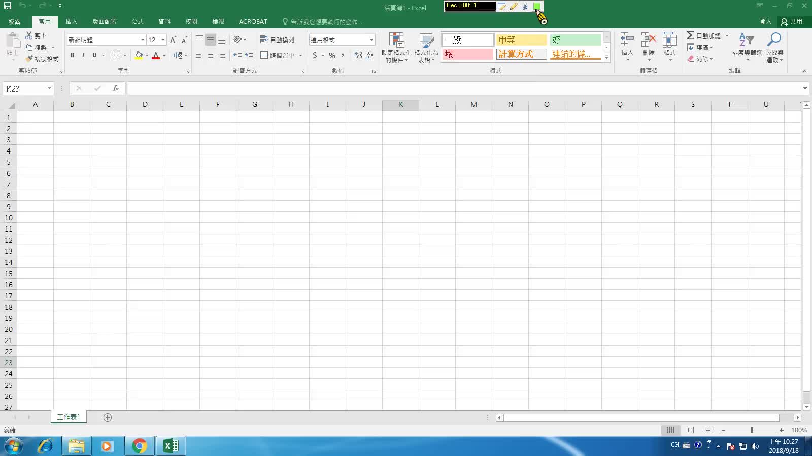
Task: Click the red font color A swatch
Action: click(x=156, y=55)
